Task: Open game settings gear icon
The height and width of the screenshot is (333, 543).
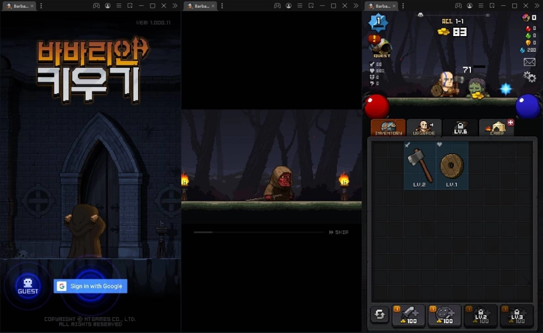Action: click(x=529, y=77)
